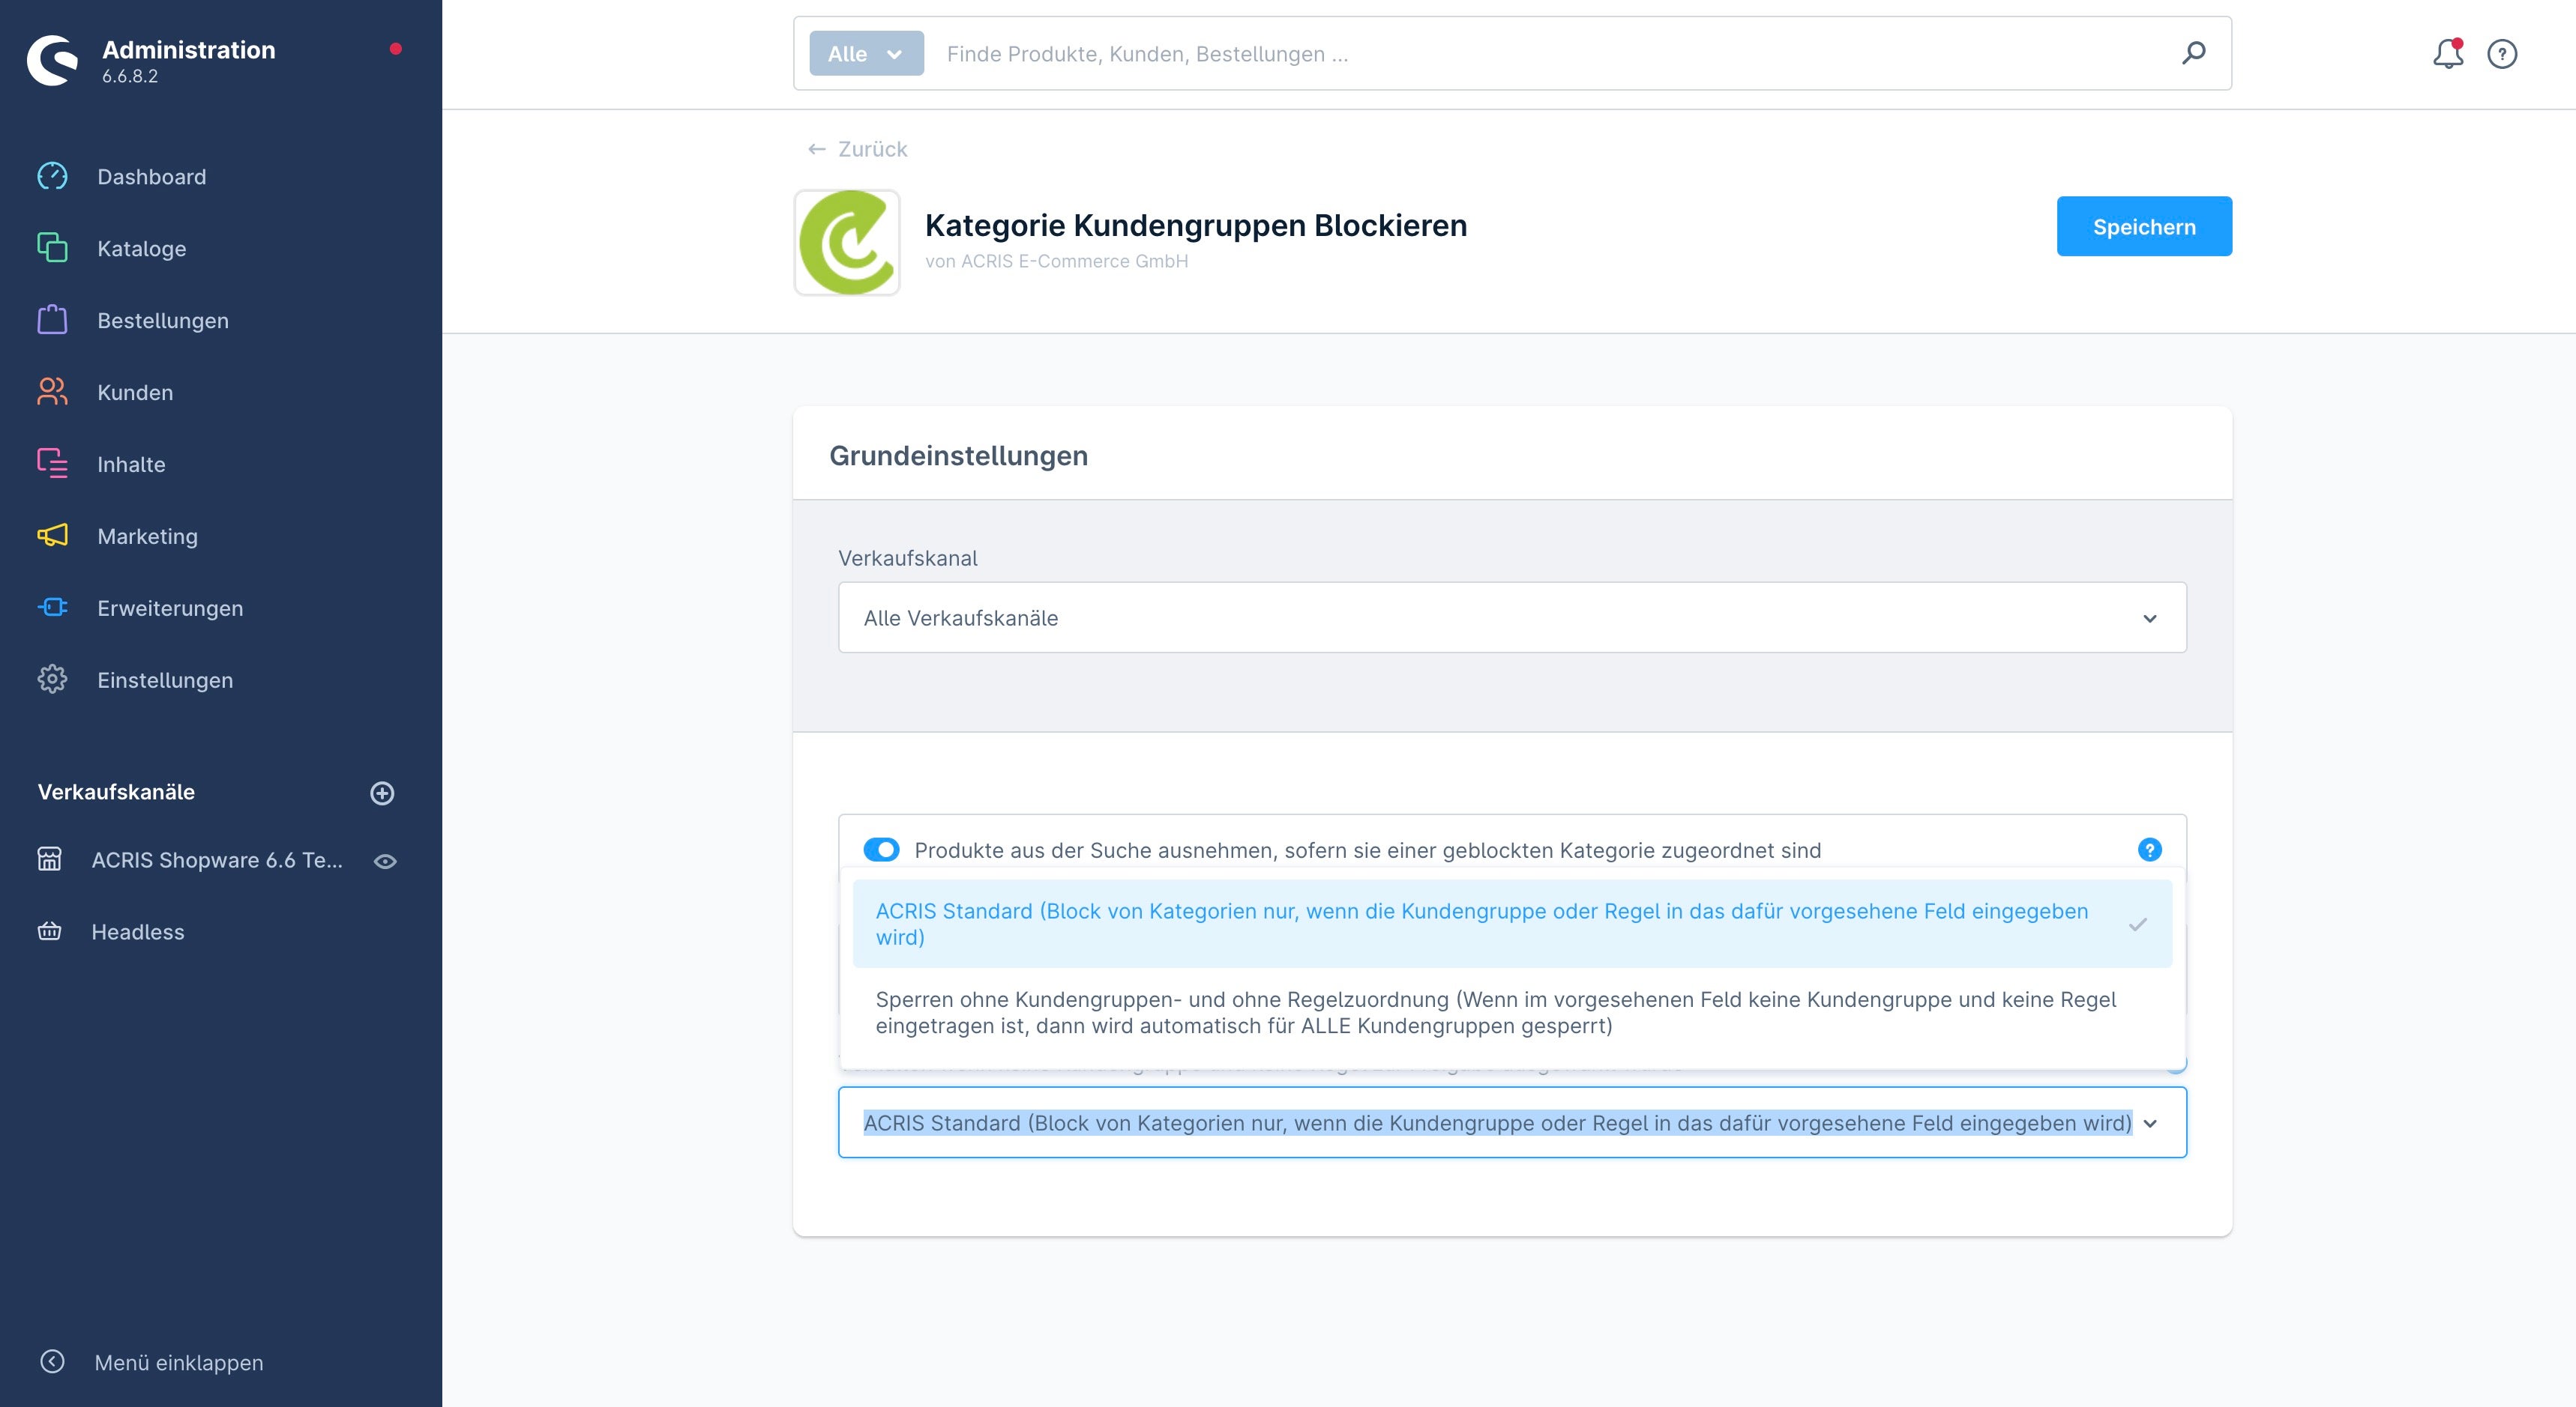Viewport: 2576px width, 1407px height.
Task: Open the help question mark icon in header
Action: pyautogui.click(x=2502, y=54)
